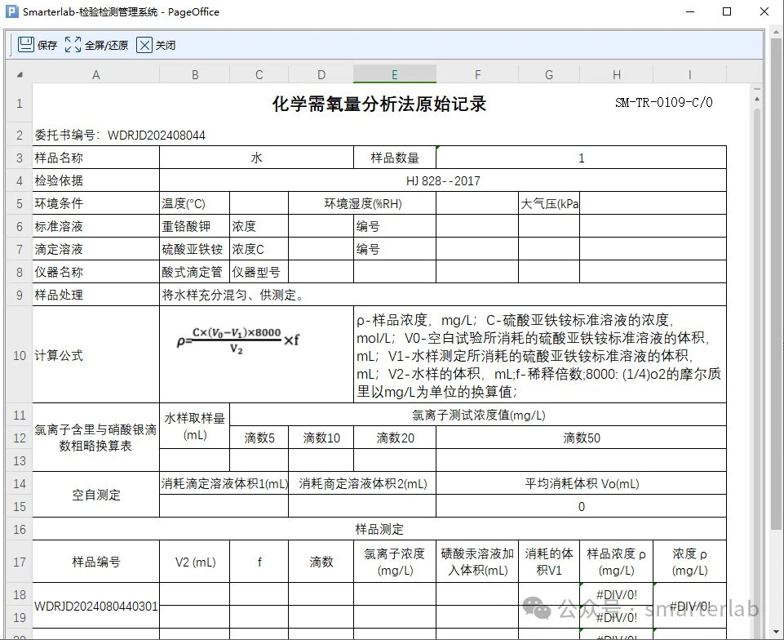Select column E header

pyautogui.click(x=395, y=75)
